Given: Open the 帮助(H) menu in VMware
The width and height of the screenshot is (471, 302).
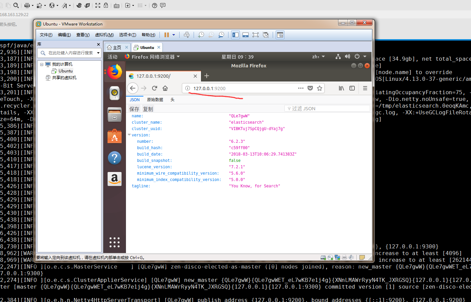Looking at the screenshot, I should [x=148, y=35].
